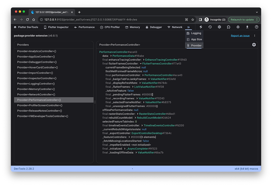Reload the browser page
Screen dimensions: 272x186
[27, 20]
